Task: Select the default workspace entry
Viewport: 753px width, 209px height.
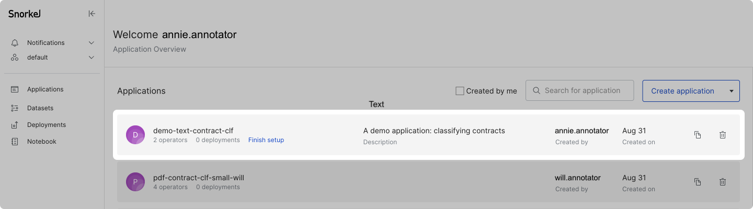Action: coord(38,57)
